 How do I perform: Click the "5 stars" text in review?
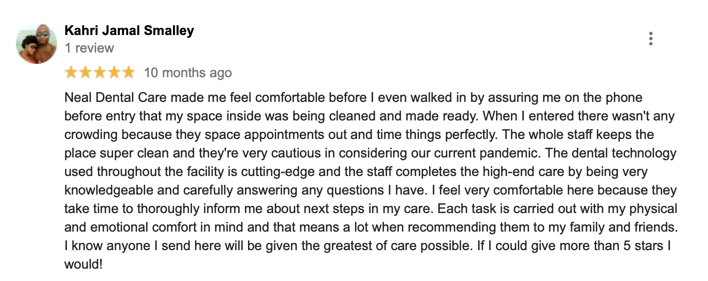coord(636,246)
